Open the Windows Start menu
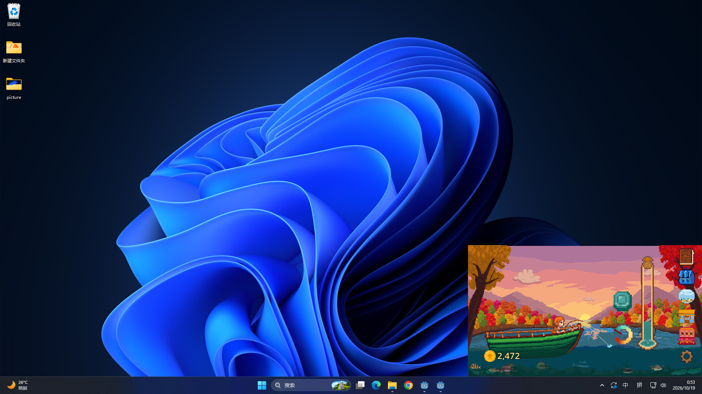This screenshot has width=702, height=394. point(262,385)
